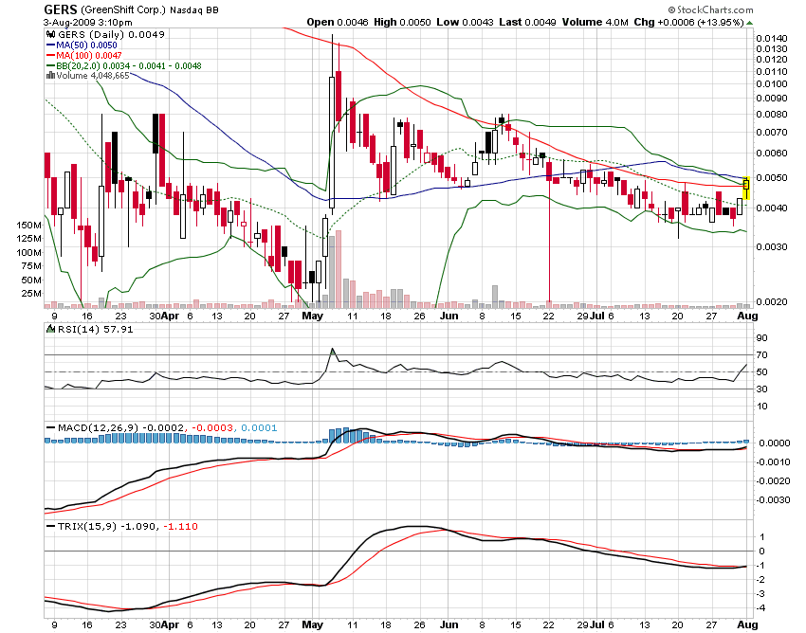Click the 0.0020 price axis label
Screen dimensions: 806x633
tap(772, 301)
